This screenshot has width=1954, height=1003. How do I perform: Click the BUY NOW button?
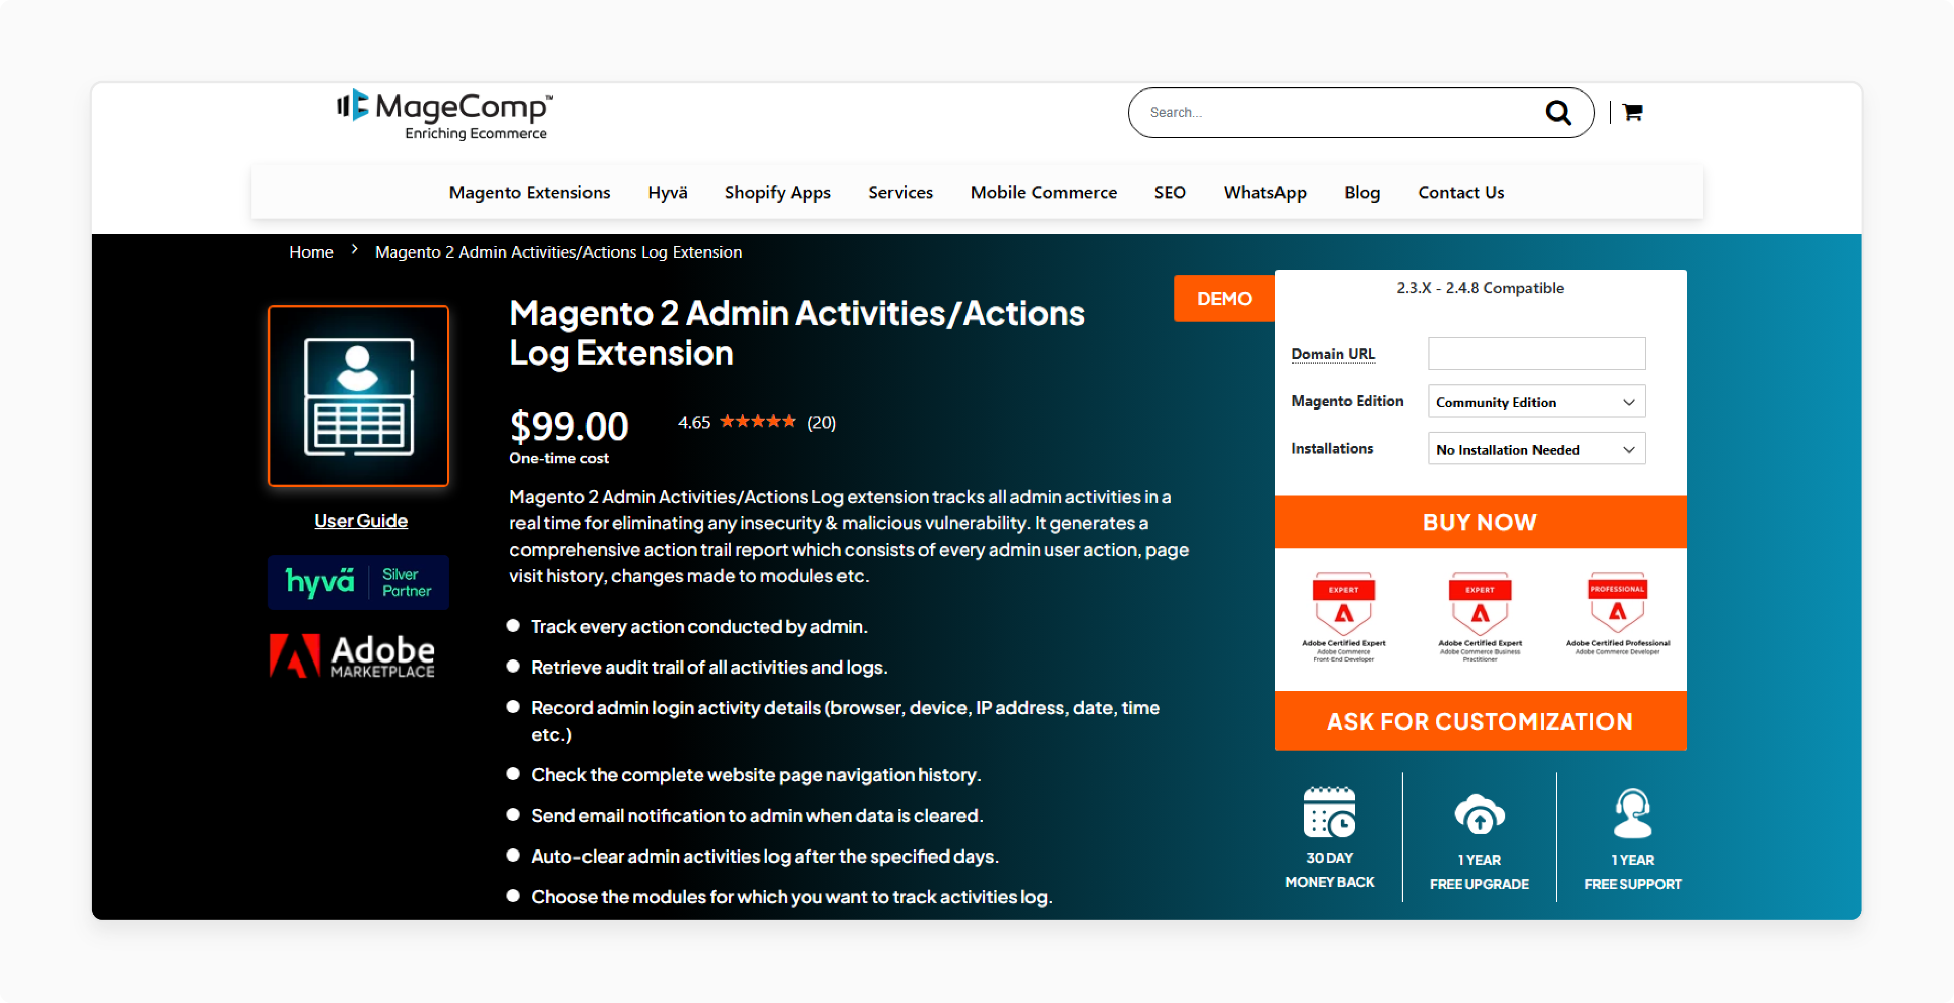tap(1480, 522)
